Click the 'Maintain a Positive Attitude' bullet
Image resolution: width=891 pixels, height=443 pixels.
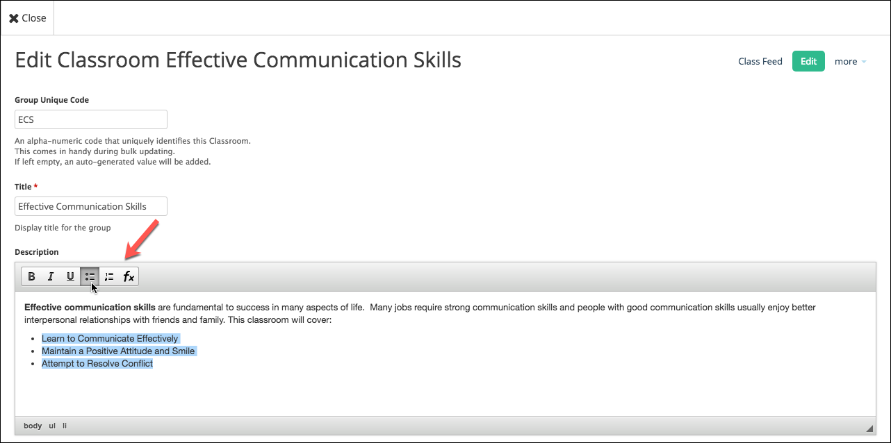point(118,351)
